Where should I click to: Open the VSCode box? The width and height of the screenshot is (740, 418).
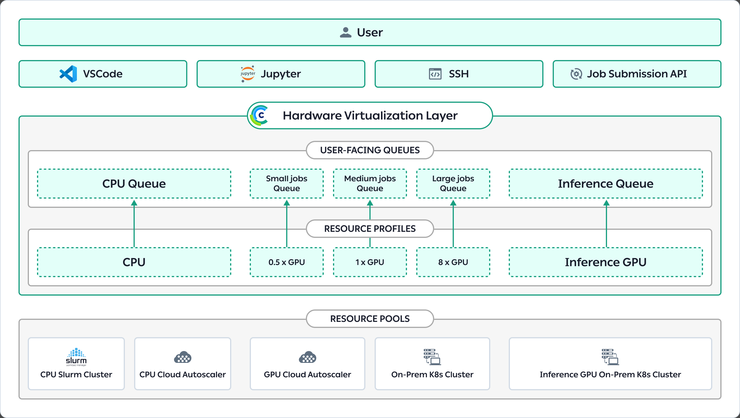103,74
